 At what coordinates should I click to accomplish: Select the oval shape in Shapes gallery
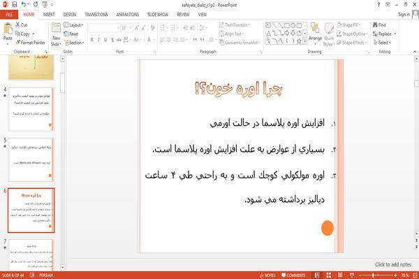[x=293, y=25]
